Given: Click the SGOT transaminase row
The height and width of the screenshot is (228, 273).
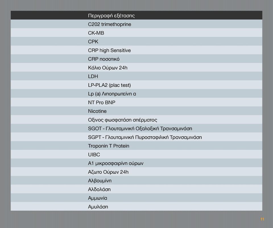Looking at the screenshot, I should click(136, 128).
